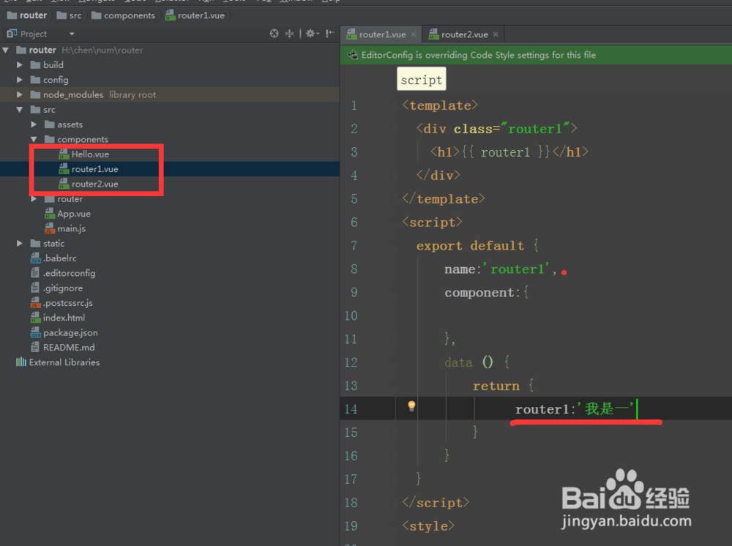The image size is (732, 546).
Task: Open the Project panel gear settings
Action: tap(312, 34)
